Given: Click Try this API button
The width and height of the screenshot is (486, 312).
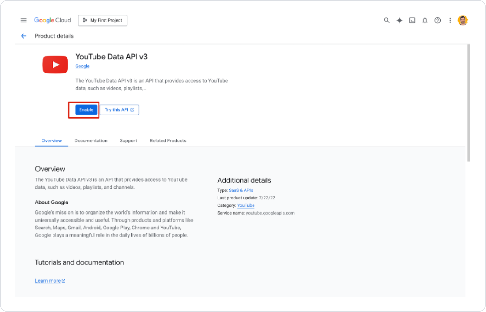Looking at the screenshot, I should click(119, 110).
